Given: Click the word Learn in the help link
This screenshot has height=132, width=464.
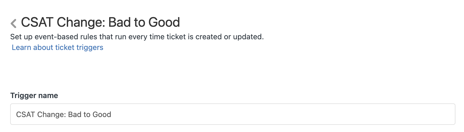Looking at the screenshot, I should (x=21, y=47).
